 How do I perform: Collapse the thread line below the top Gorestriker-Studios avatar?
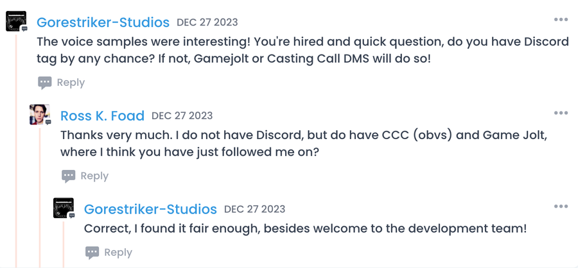click(x=16, y=151)
